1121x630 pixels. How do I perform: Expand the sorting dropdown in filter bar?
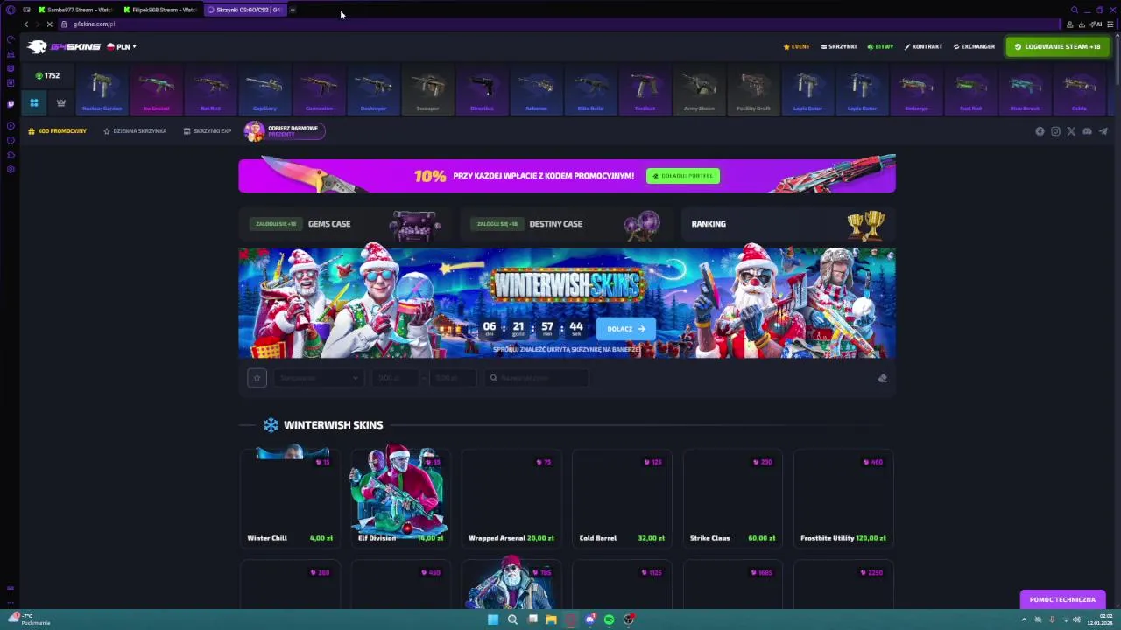(318, 378)
